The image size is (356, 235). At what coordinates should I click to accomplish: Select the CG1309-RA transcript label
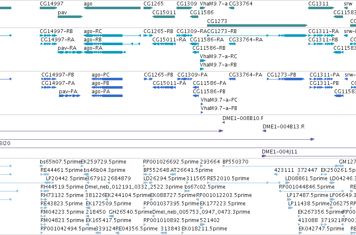click(x=192, y=31)
